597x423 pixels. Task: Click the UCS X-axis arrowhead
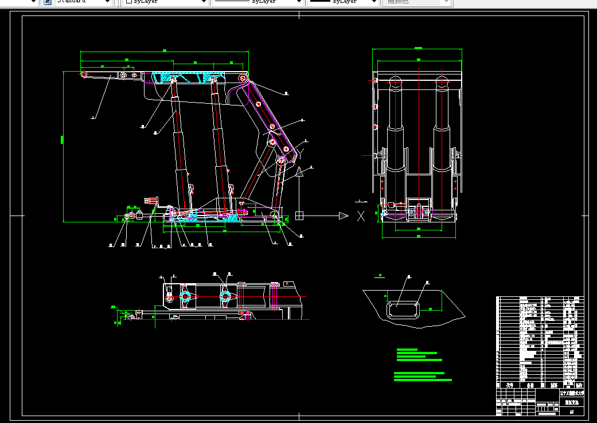[x=344, y=216]
